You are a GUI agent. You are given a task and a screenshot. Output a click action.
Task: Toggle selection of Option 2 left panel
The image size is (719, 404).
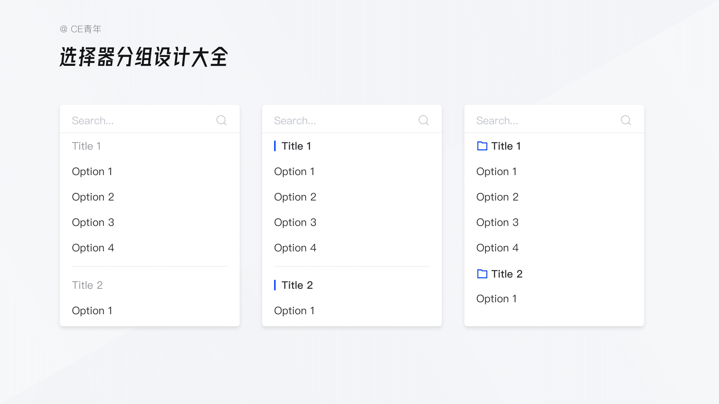pyautogui.click(x=93, y=196)
